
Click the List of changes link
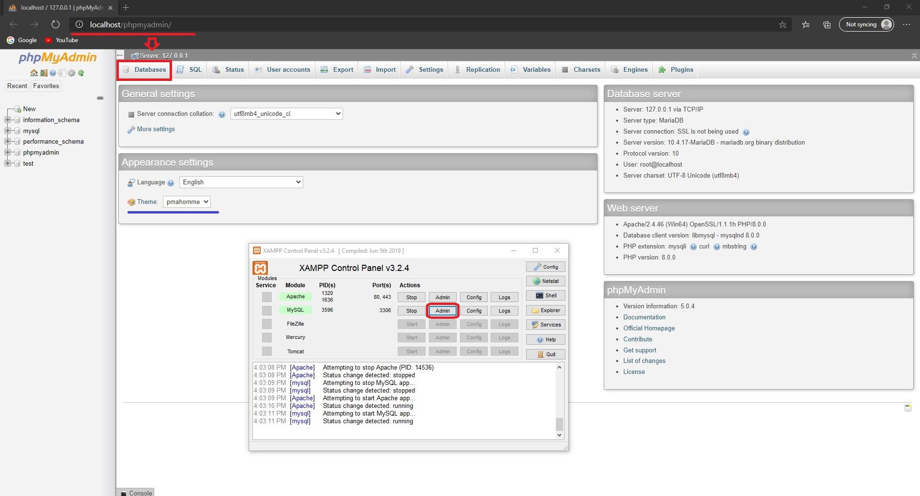click(x=644, y=361)
